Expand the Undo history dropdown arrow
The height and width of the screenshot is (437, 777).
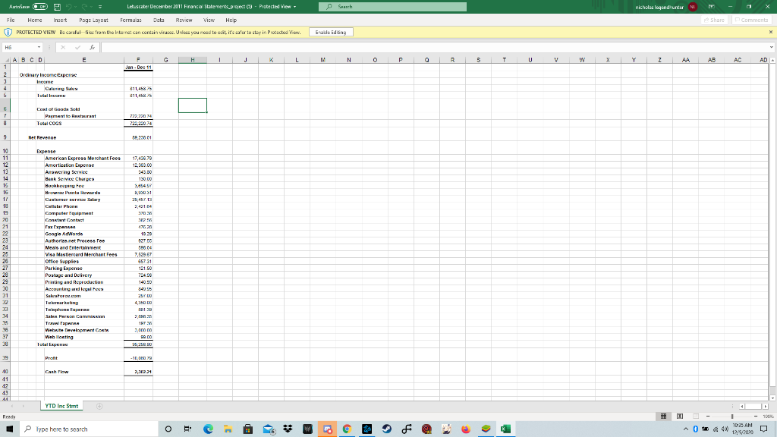pos(76,7)
